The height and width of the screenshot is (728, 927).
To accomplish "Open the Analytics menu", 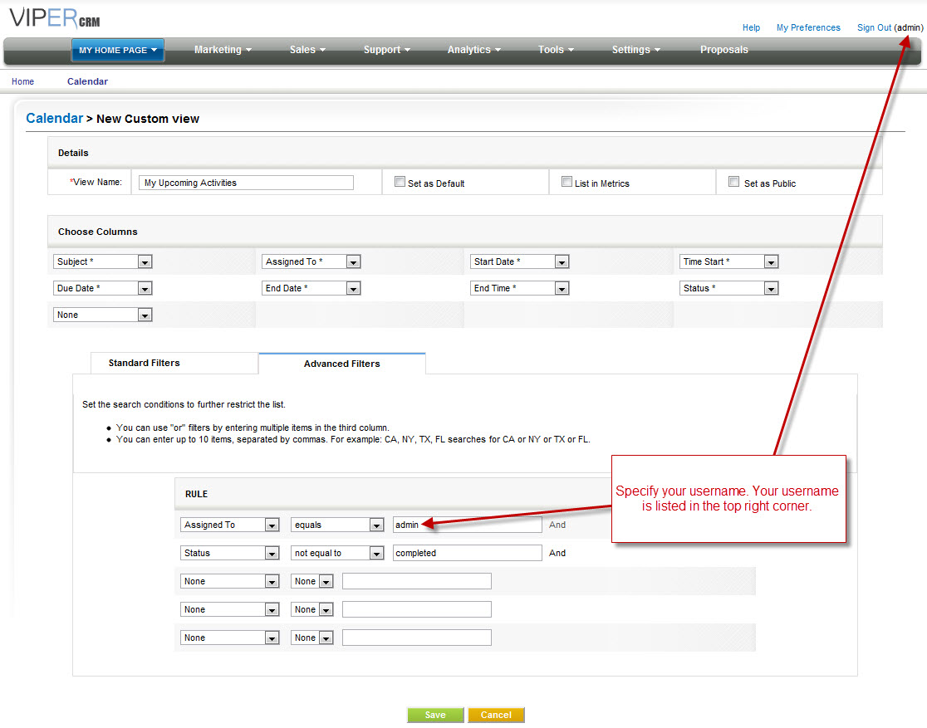I will pyautogui.click(x=473, y=51).
